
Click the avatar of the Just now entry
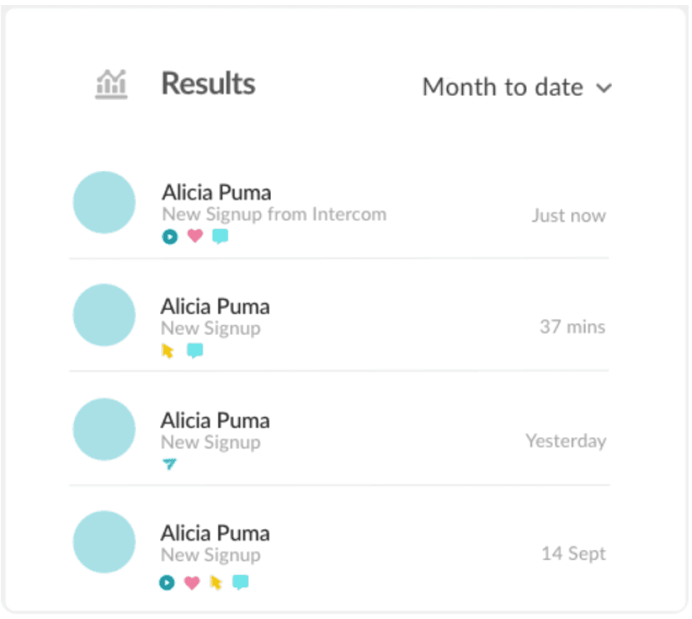pos(104,202)
